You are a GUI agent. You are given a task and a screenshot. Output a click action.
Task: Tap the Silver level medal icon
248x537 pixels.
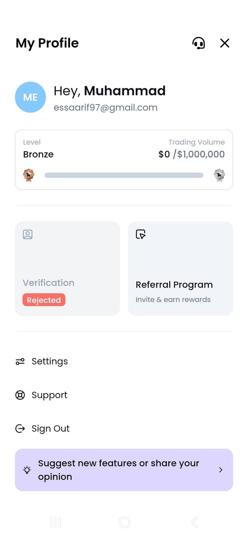pos(219,175)
